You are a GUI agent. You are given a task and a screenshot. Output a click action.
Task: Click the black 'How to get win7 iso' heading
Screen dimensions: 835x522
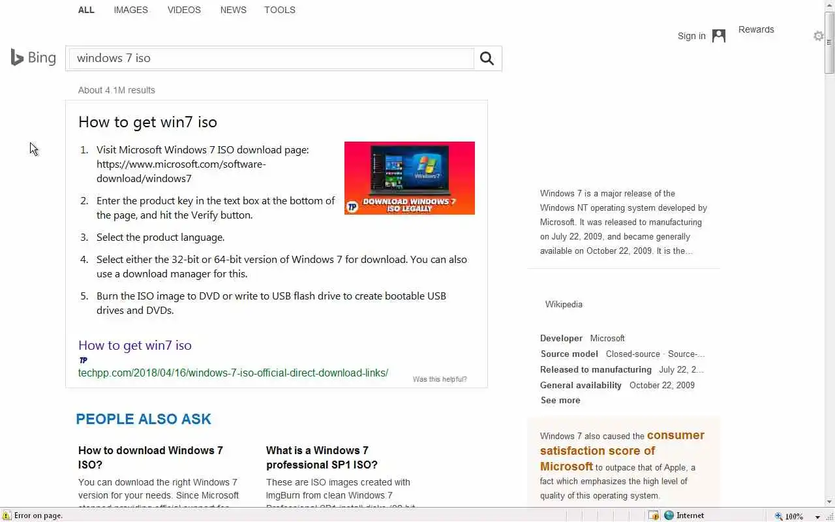(147, 122)
